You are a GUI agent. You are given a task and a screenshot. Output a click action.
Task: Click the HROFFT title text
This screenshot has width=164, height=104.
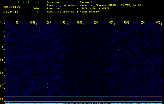(15, 2)
